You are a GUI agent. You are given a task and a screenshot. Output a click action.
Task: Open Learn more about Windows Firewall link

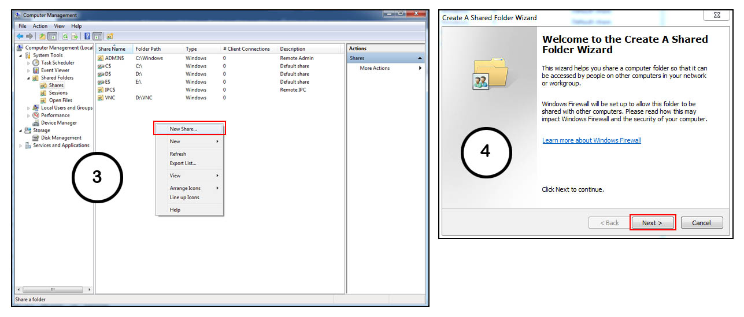tap(591, 140)
